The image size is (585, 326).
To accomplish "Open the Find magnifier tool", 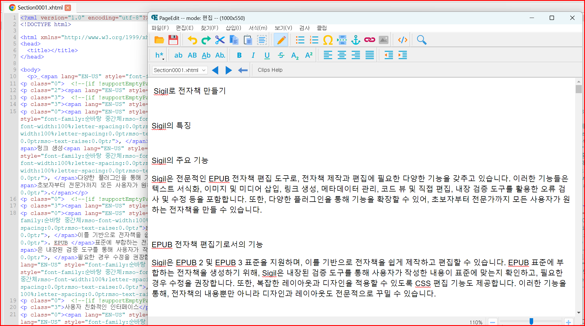I will coord(422,40).
